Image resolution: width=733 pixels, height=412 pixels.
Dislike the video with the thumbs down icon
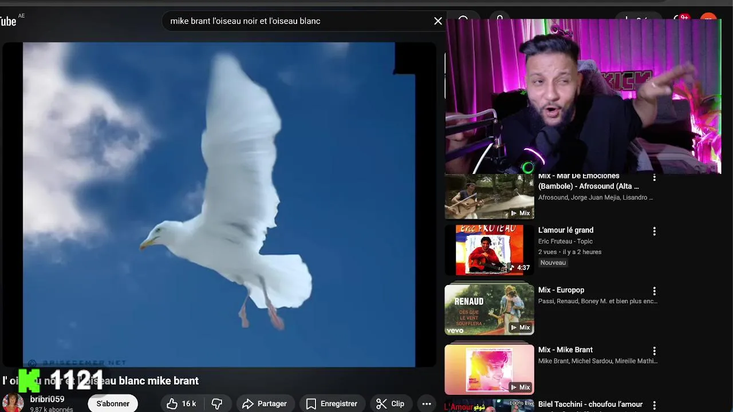pos(217,404)
